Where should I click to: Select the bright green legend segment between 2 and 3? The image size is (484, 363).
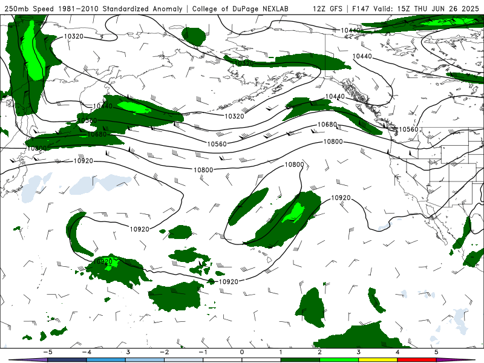point(339,360)
